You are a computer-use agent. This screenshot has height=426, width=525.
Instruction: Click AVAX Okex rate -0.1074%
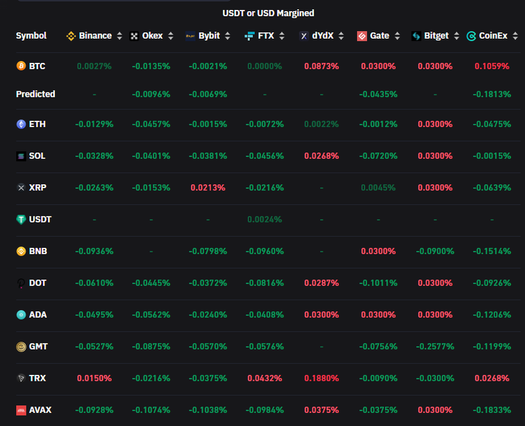click(x=151, y=410)
